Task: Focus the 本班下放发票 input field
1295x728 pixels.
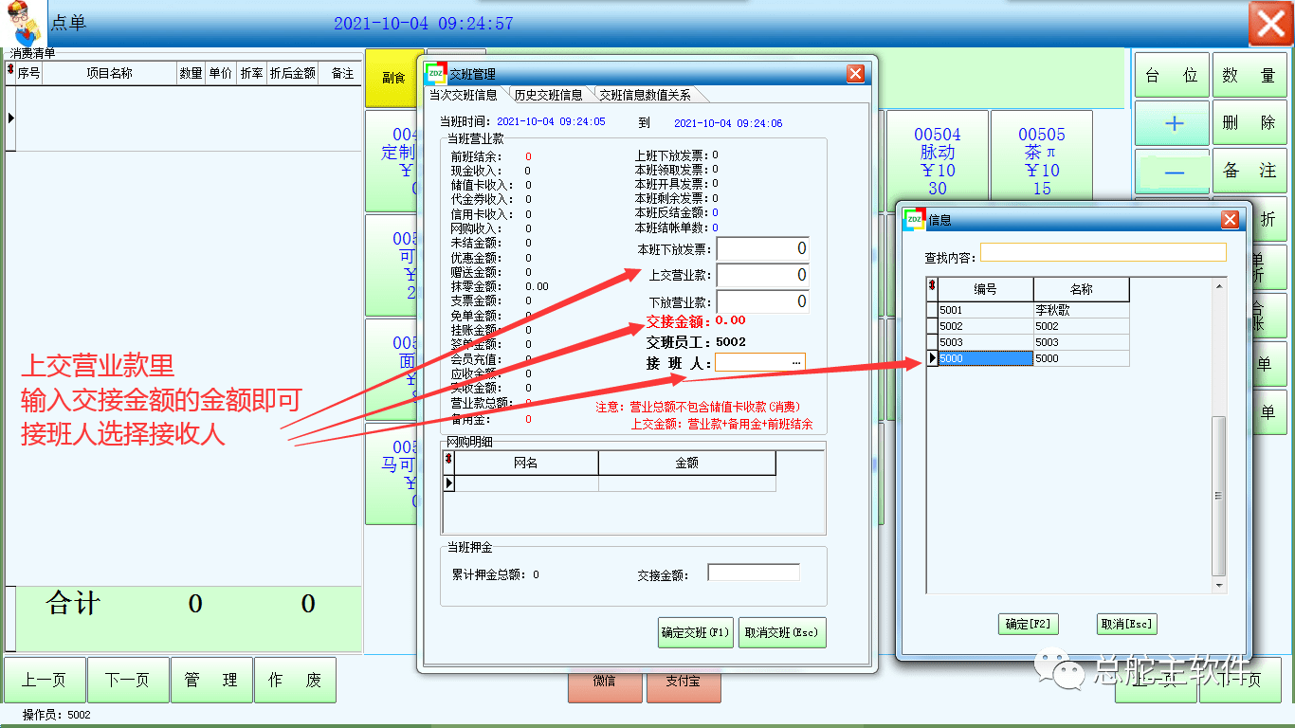Action: (x=763, y=248)
